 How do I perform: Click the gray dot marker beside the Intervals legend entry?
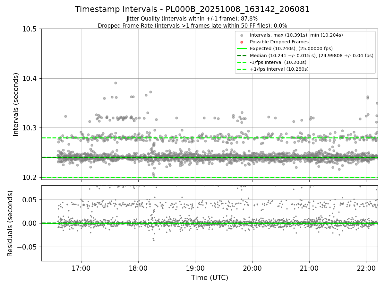coord(242,35)
